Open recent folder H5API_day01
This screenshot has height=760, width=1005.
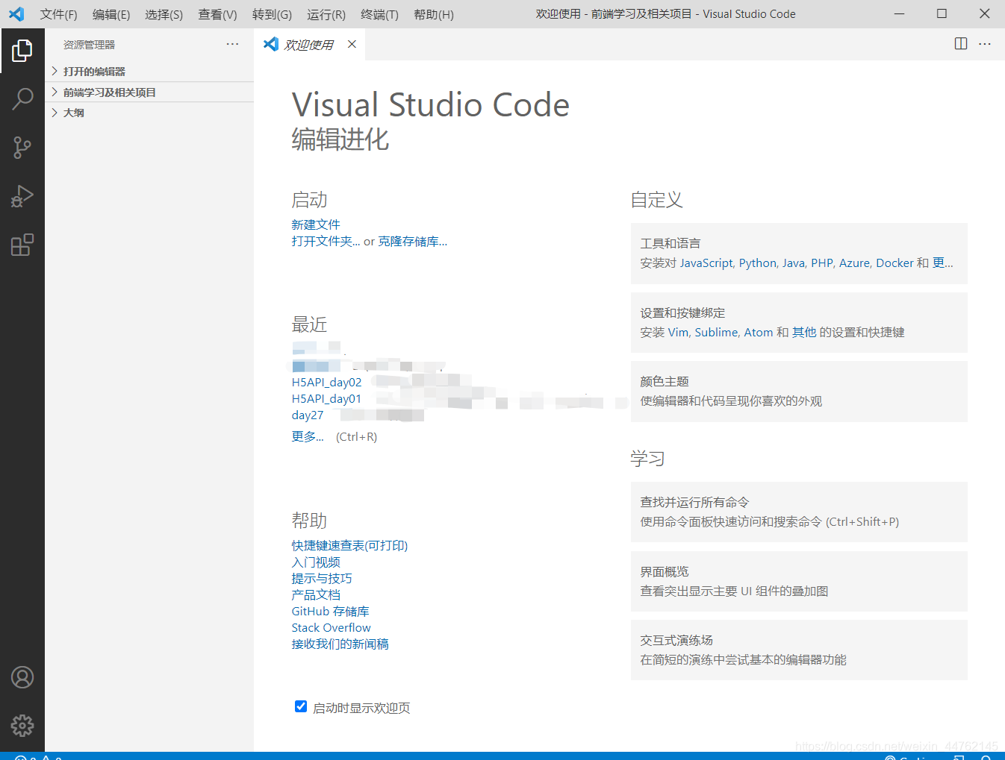pos(326,399)
